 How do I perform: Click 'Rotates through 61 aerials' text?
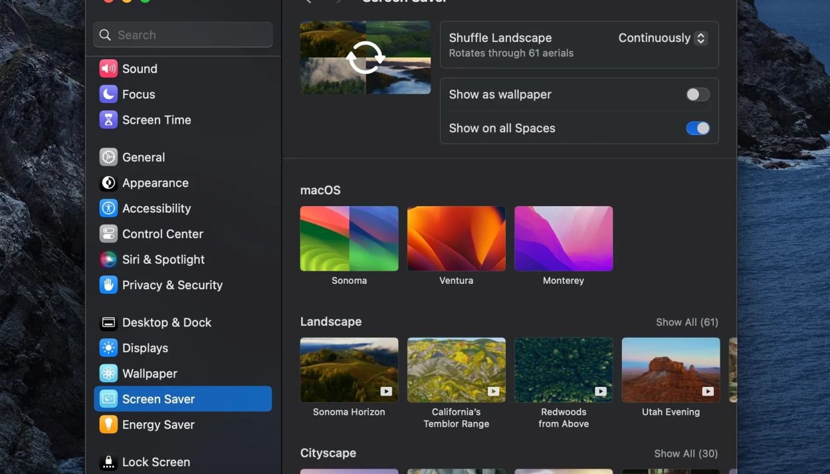511,53
